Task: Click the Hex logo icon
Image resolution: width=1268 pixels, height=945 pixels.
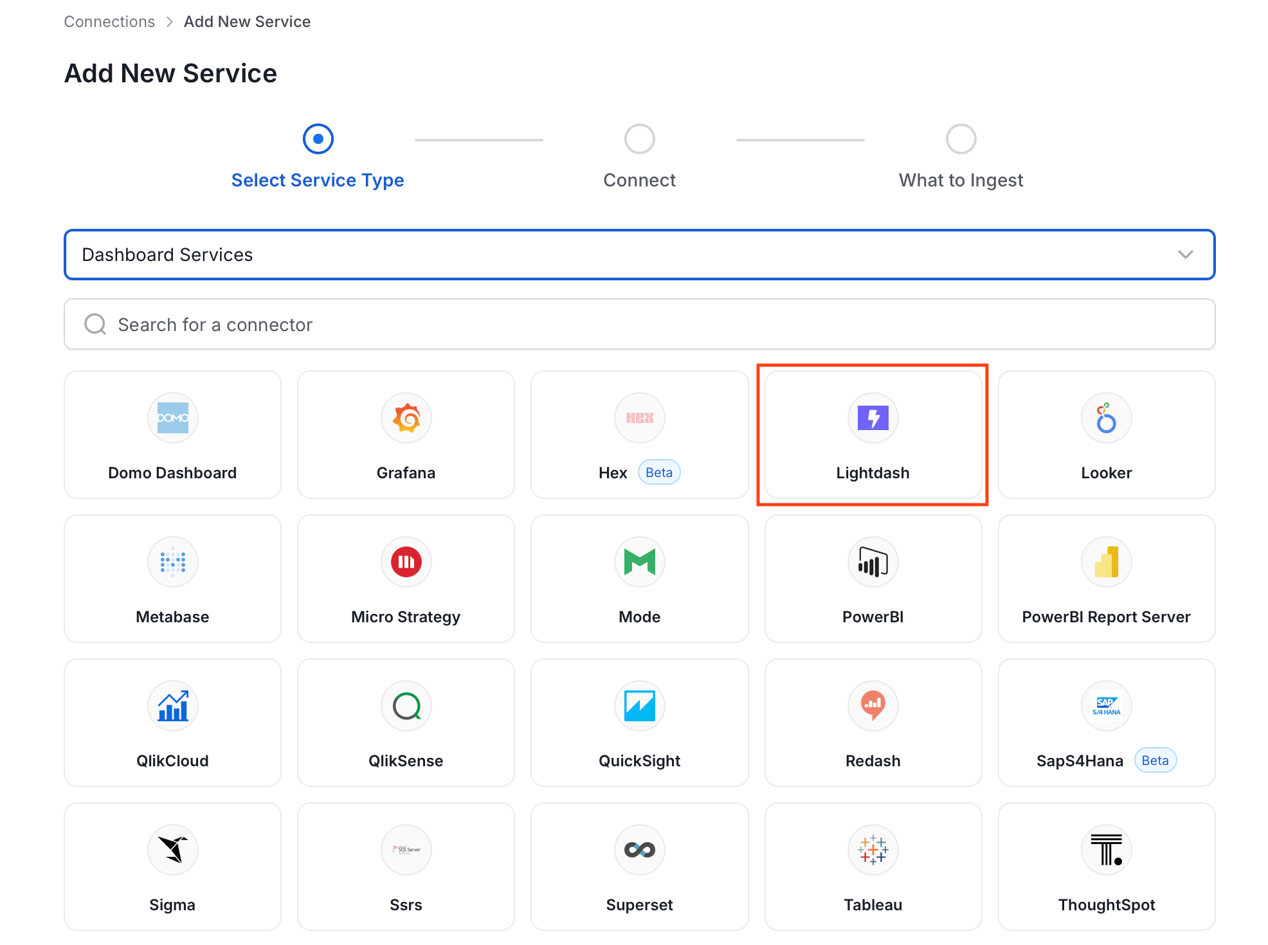Action: [640, 418]
